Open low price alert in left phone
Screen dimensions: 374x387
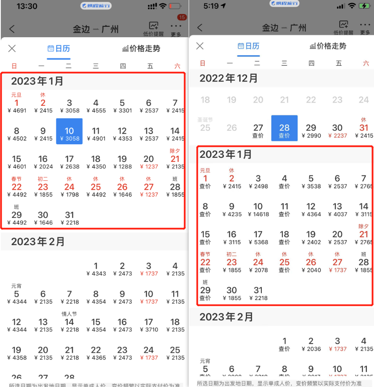[153, 29]
